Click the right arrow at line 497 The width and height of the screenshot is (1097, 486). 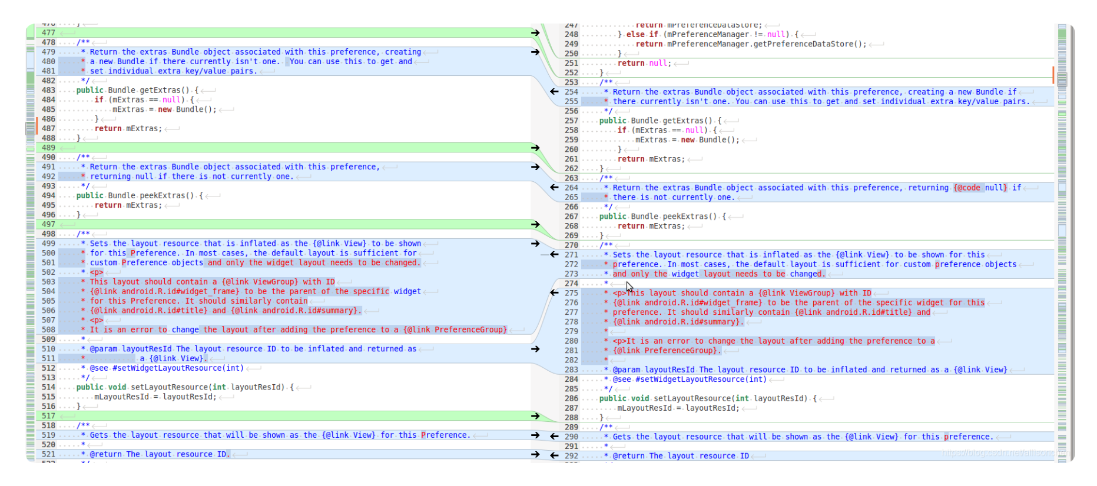pos(535,224)
